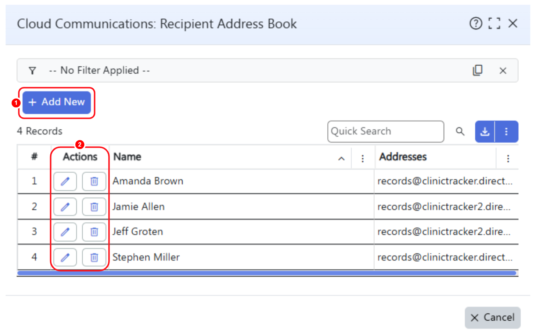
Task: Edit the Amanda Brown record
Action: (x=65, y=181)
